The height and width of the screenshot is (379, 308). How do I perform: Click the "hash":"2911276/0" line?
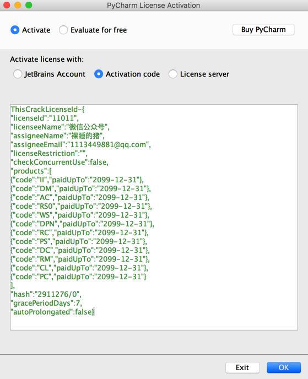[x=46, y=294]
